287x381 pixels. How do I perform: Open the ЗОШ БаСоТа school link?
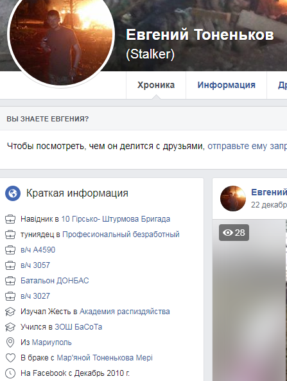point(78,327)
